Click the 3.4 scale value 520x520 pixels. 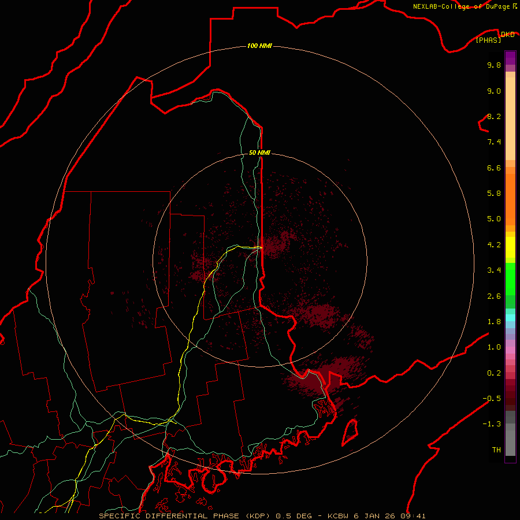point(494,270)
